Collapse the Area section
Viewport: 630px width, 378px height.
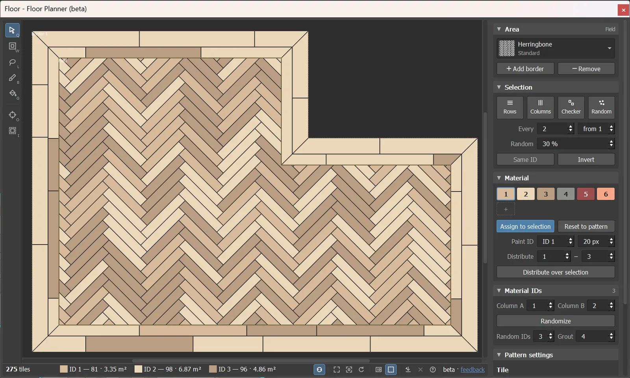pyautogui.click(x=499, y=29)
